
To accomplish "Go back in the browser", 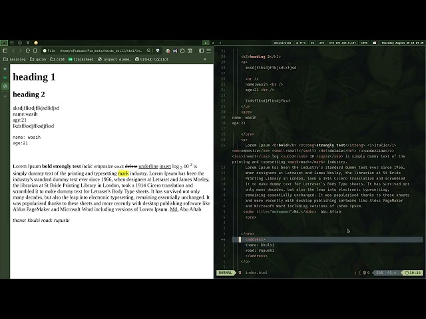I will (13, 51).
